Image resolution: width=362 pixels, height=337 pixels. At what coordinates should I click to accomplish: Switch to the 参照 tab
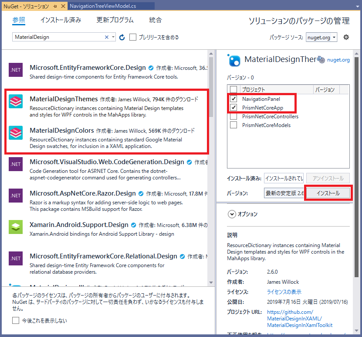(x=19, y=20)
